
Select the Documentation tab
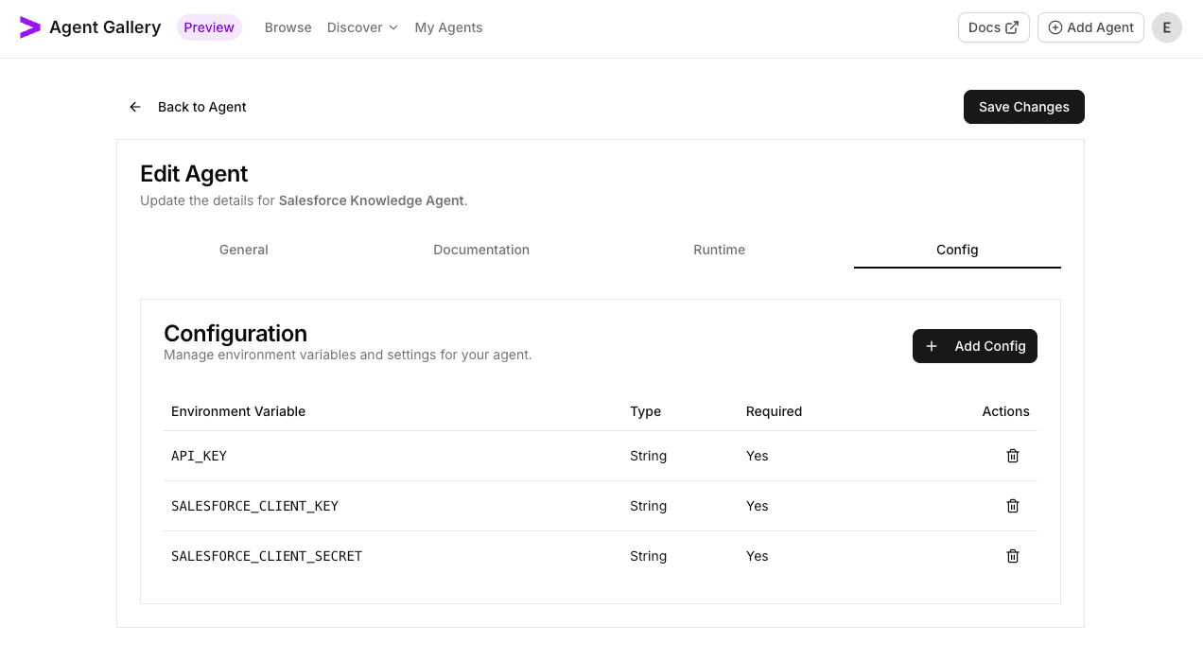click(481, 250)
